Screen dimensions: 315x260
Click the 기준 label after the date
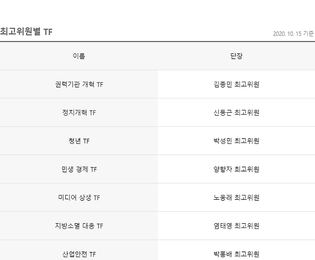(x=309, y=33)
